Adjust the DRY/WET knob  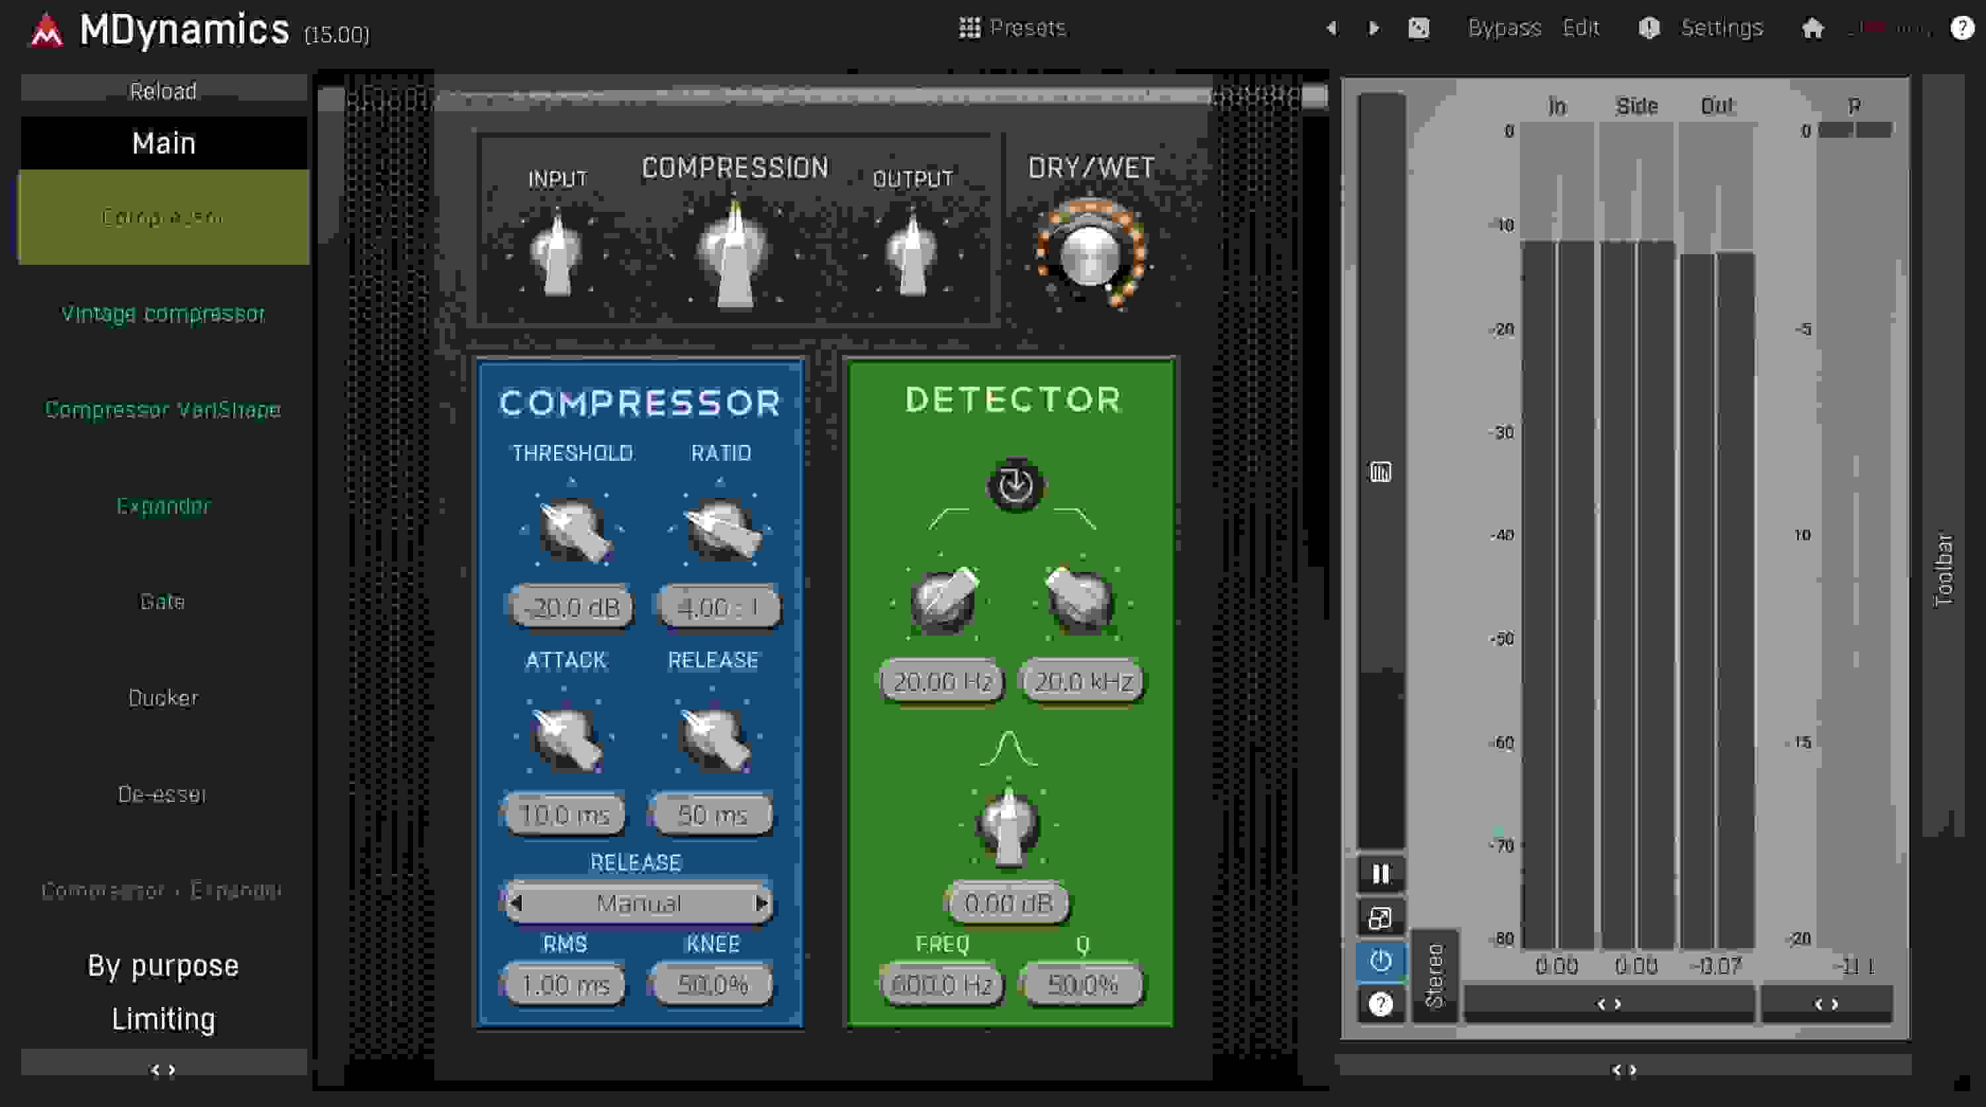[1090, 254]
